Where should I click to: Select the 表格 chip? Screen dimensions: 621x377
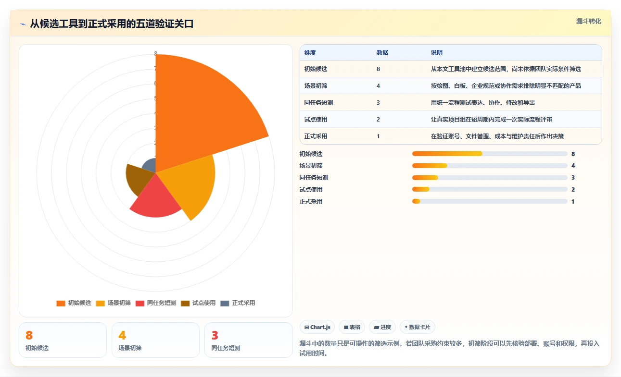(352, 327)
